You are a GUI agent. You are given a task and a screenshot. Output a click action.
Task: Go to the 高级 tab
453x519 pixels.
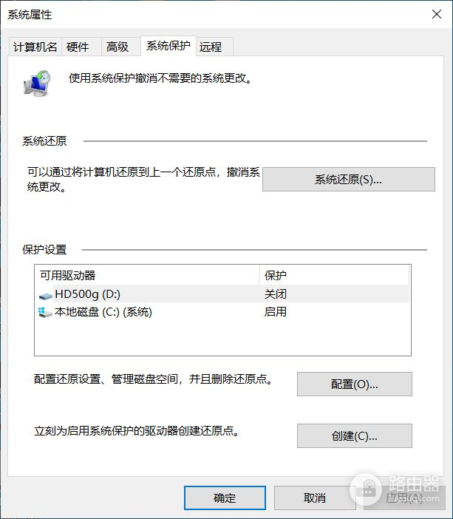pyautogui.click(x=117, y=47)
